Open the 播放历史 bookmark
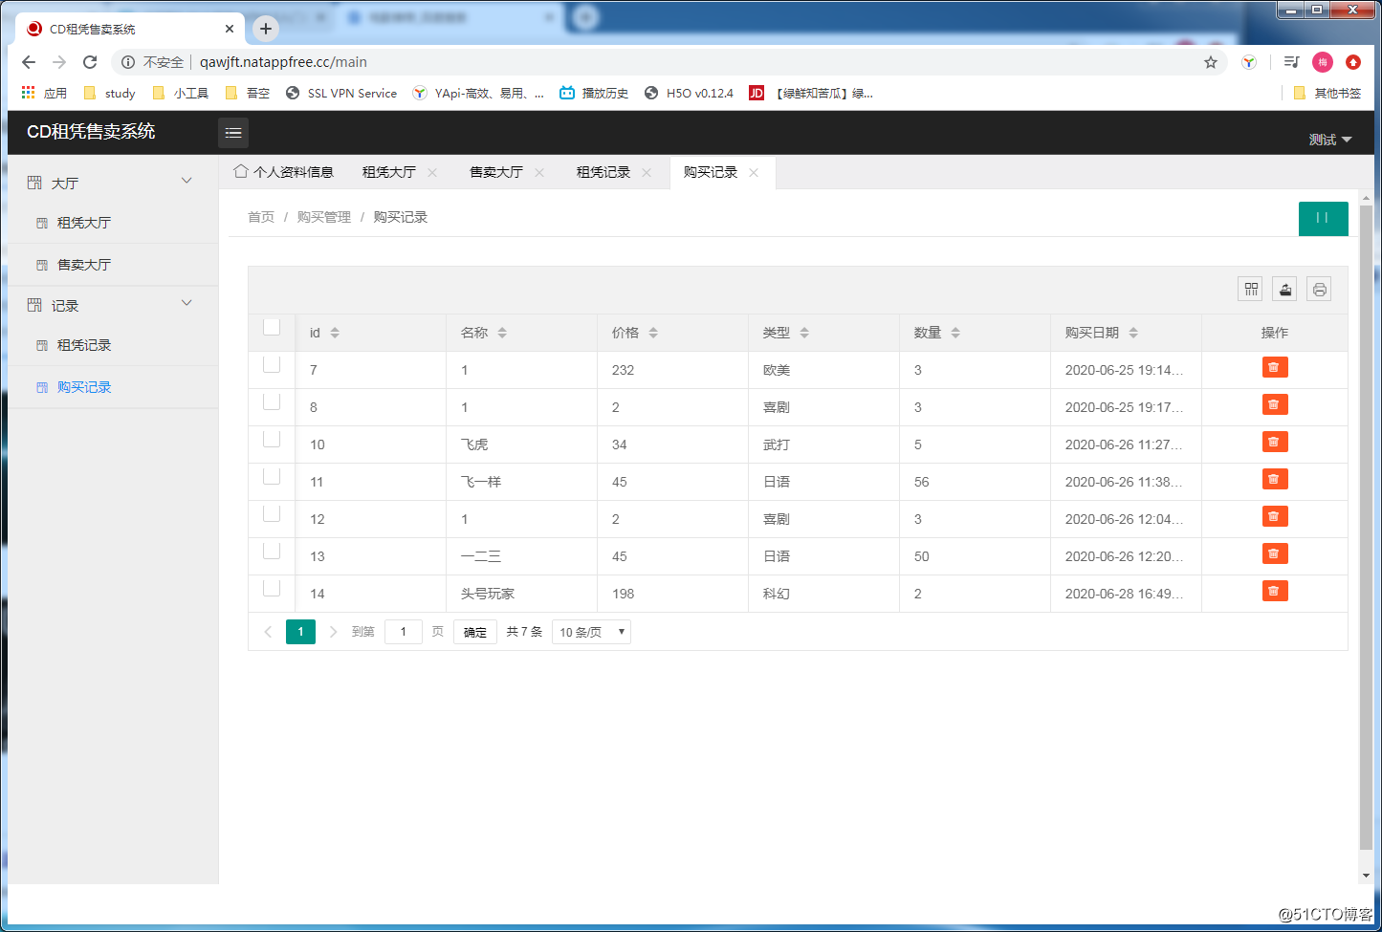Screen dimensions: 1382x932 pyautogui.click(x=594, y=93)
